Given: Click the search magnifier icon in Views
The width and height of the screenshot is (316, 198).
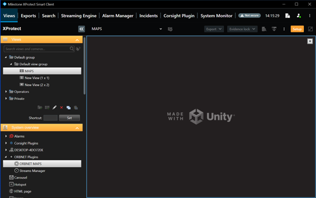Looking at the screenshot, I should 72,49.
